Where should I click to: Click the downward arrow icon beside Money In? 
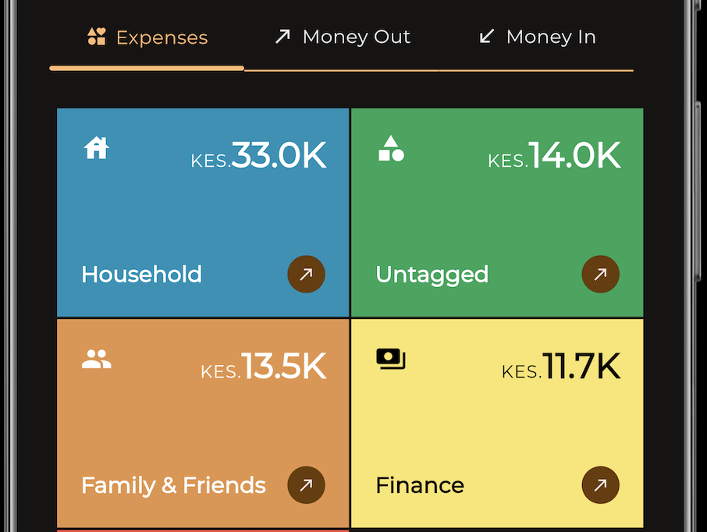point(487,36)
